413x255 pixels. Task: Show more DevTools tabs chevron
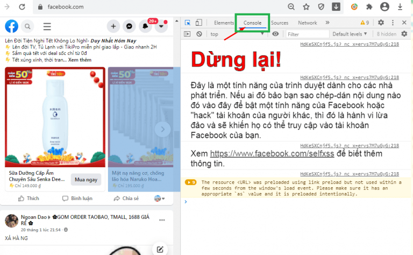point(327,23)
